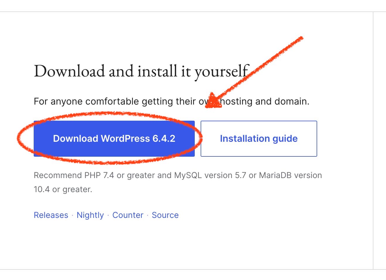Open the Releases link

pyautogui.click(x=51, y=215)
